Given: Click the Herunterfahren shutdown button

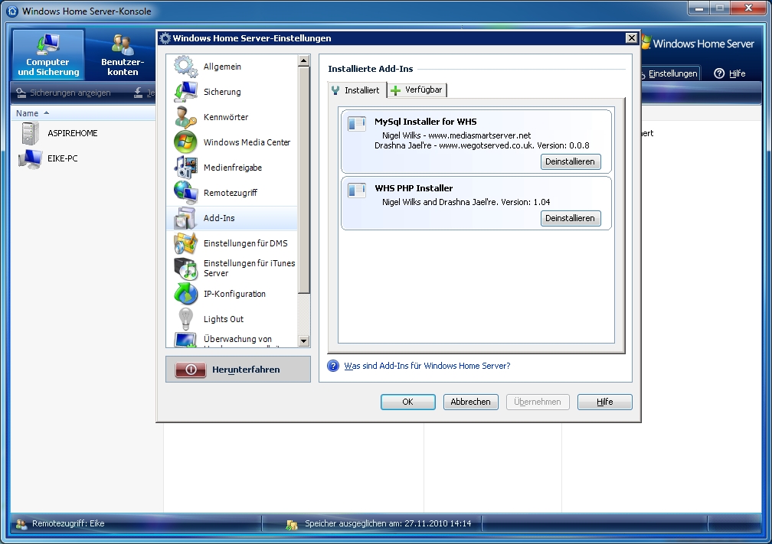Looking at the screenshot, I should (x=238, y=370).
